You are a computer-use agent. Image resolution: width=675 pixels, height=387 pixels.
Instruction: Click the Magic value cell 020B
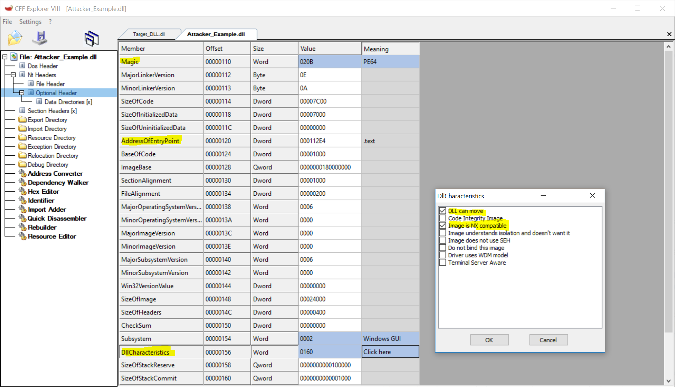pos(330,62)
